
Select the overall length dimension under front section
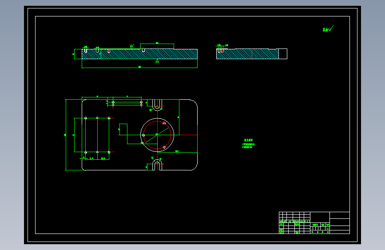click(x=139, y=67)
